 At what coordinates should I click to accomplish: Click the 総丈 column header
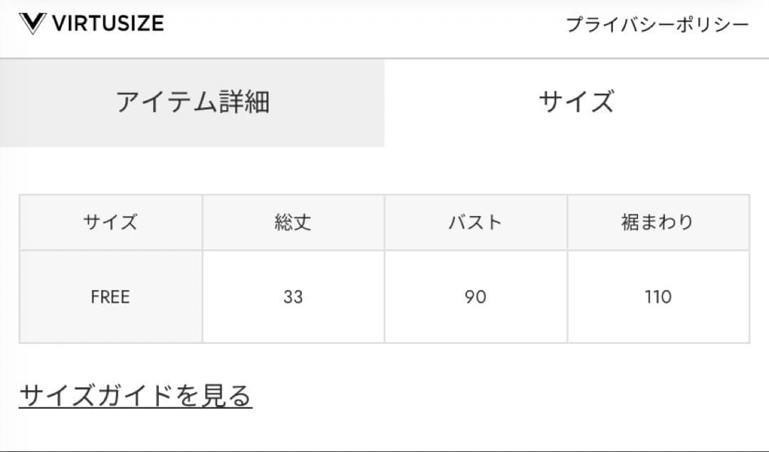click(293, 222)
